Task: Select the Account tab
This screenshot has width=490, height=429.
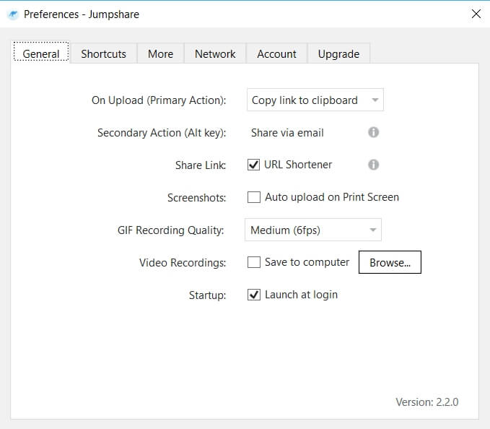Action: 276,53
